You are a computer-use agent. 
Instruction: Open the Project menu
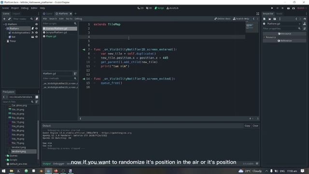click(15, 8)
